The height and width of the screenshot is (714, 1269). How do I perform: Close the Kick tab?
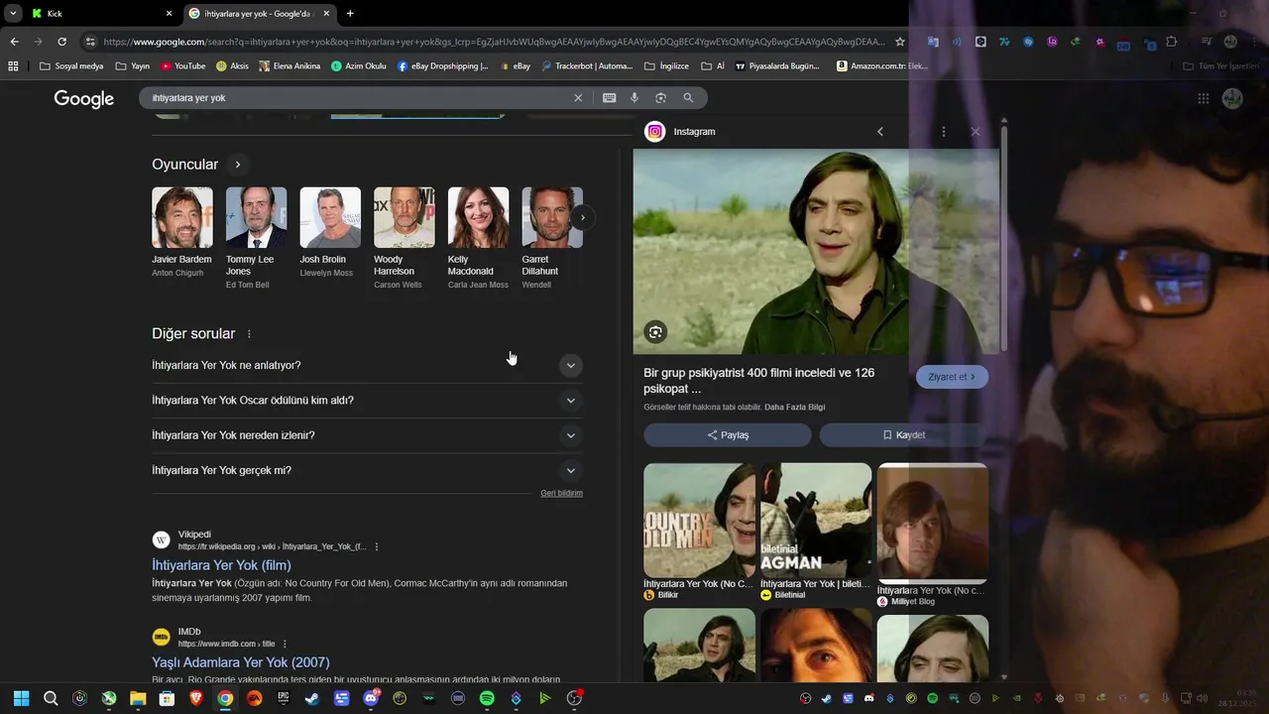point(169,14)
